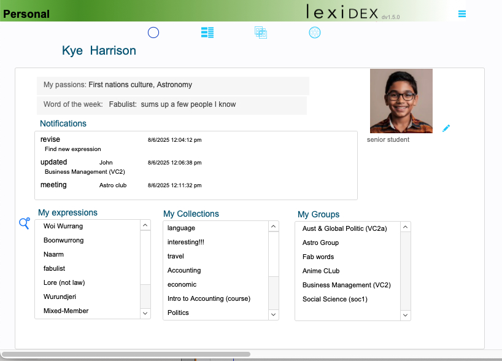Click the horizontal scrollbar at the bottom
Viewport: 502px width, 361px height.
[126, 354]
